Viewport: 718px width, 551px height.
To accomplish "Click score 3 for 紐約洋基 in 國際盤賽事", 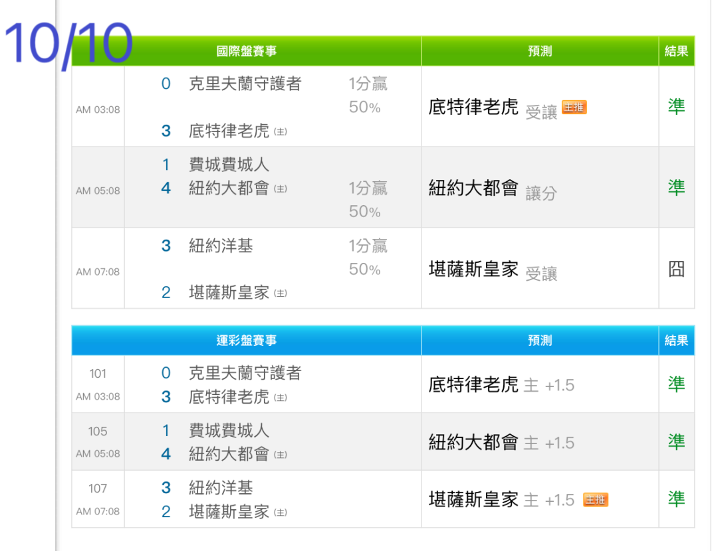I will pos(166,246).
